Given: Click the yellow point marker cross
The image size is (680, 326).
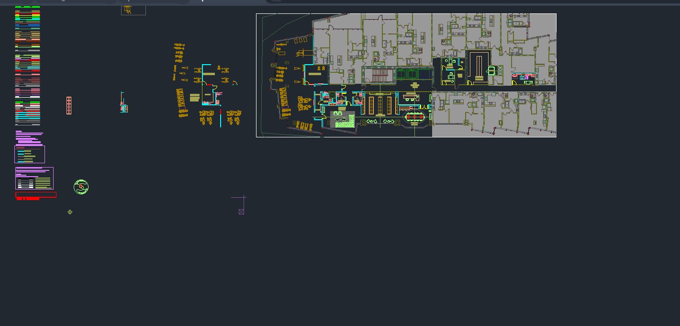Looking at the screenshot, I should pyautogui.click(x=70, y=212).
